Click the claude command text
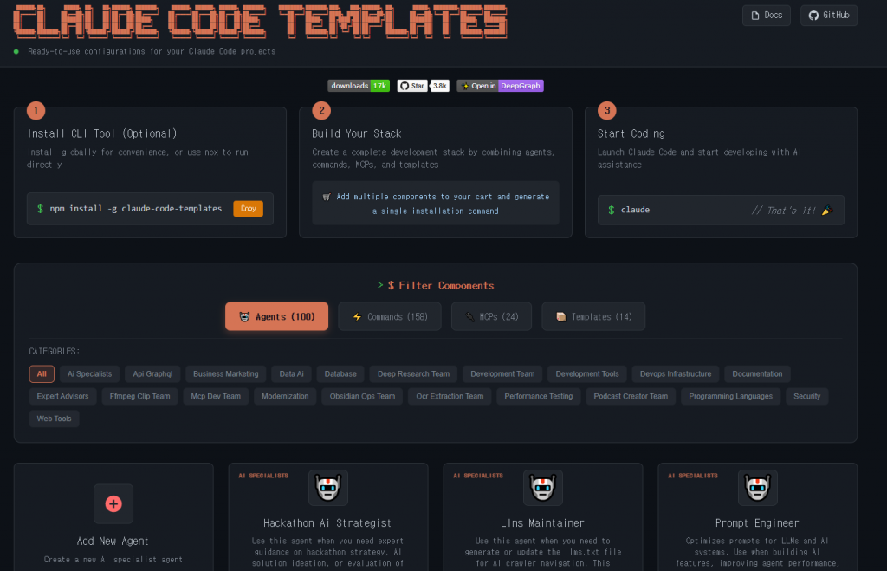This screenshot has width=887, height=571. pyautogui.click(x=635, y=210)
